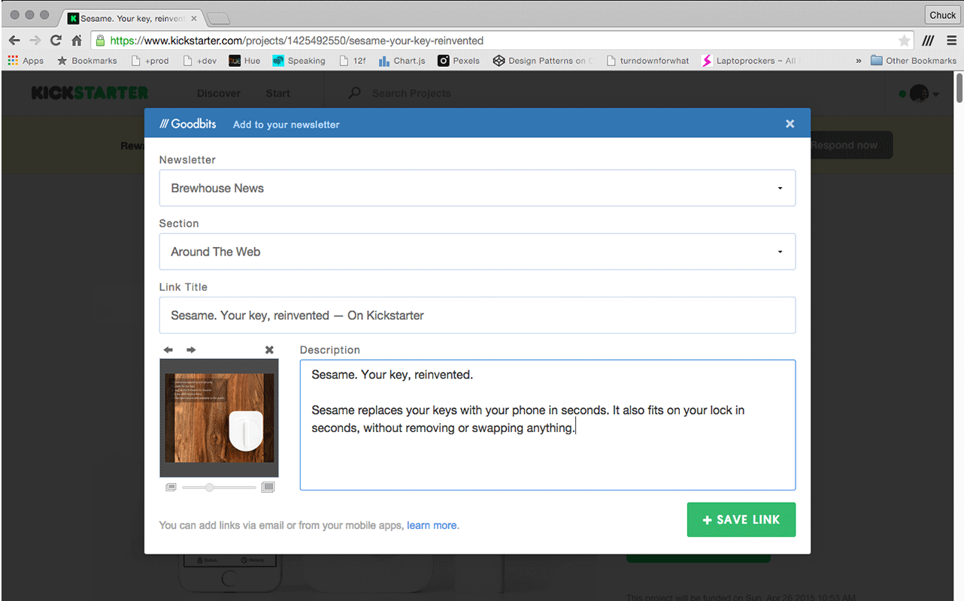Open the Section dropdown showing Around The Web
Image resolution: width=964 pixels, height=601 pixels.
tap(477, 252)
